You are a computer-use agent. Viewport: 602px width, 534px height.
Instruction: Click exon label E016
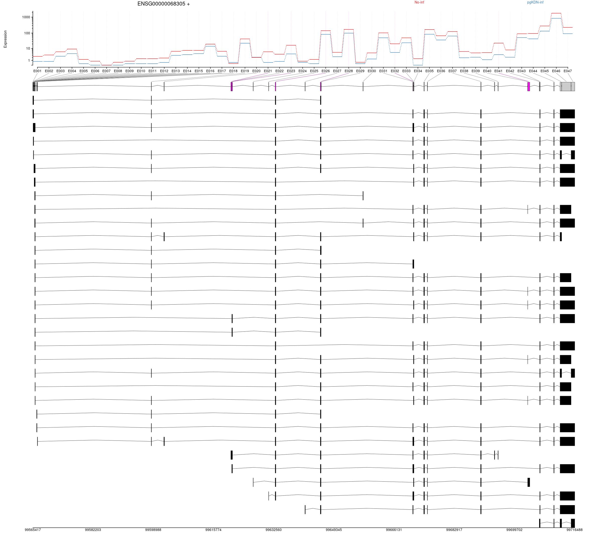[210, 71]
